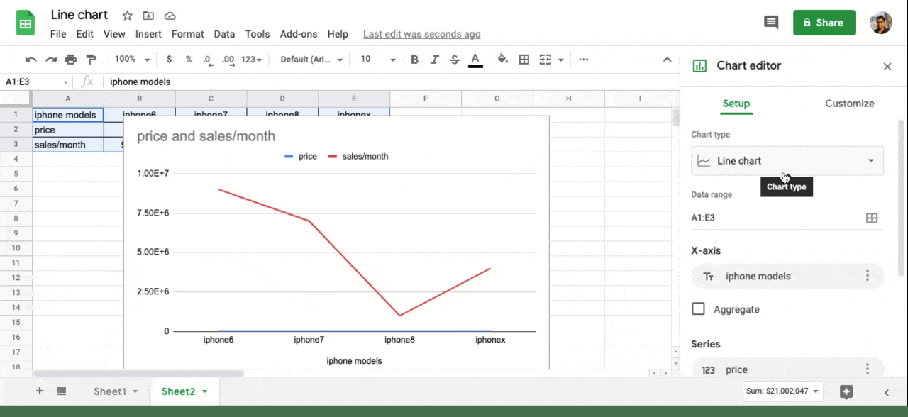
Task: Open the text color picker
Action: point(475,60)
